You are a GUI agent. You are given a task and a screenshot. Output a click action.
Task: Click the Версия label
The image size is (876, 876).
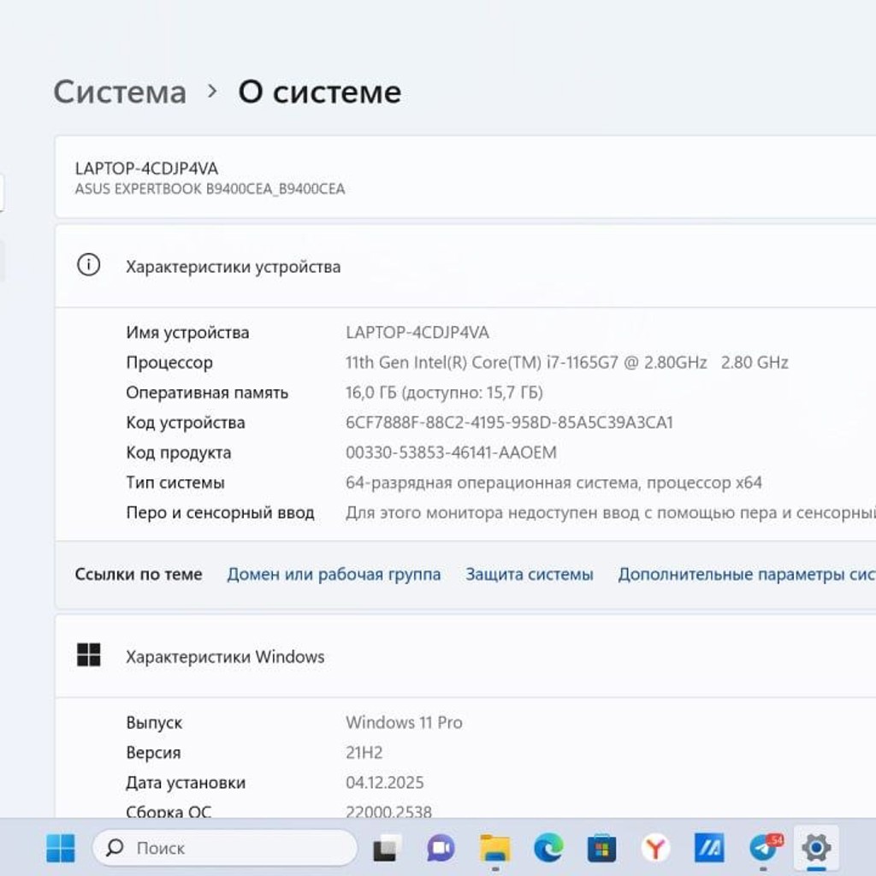click(154, 753)
